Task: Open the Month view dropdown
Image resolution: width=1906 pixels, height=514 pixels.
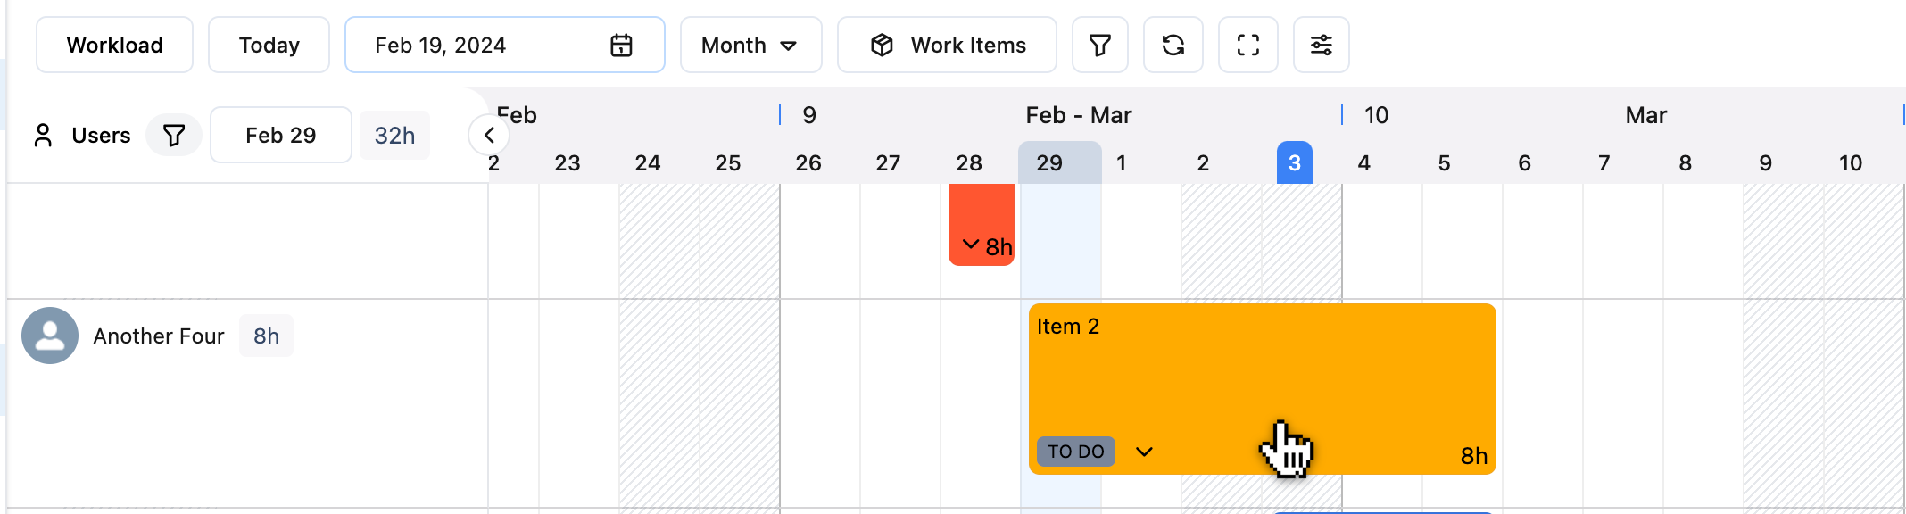Action: pos(750,45)
